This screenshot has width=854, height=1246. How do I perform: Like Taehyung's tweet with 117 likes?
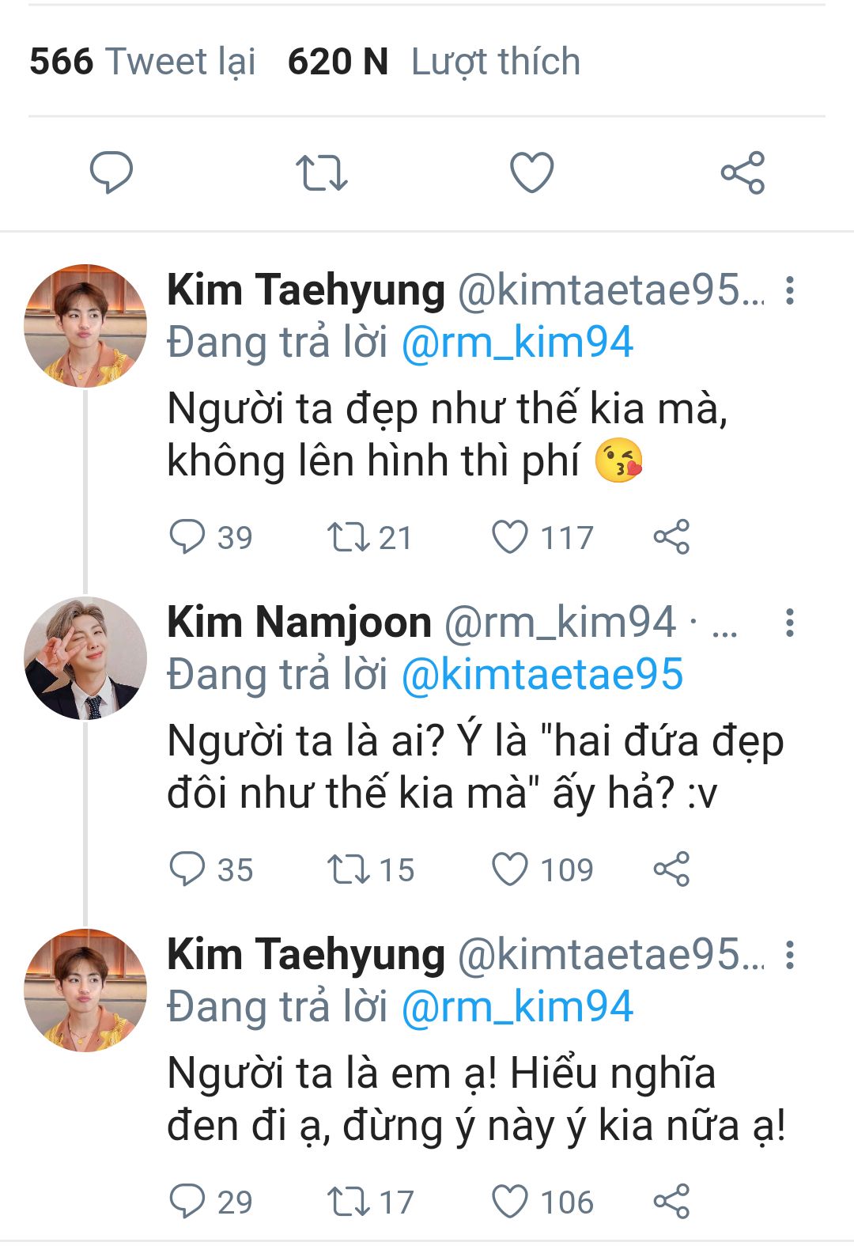click(x=510, y=537)
